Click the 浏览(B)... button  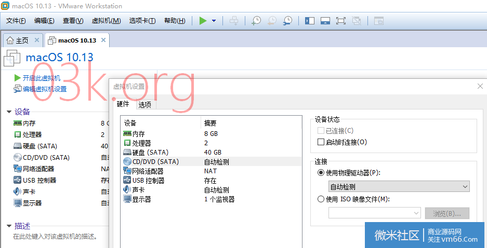[447, 213]
